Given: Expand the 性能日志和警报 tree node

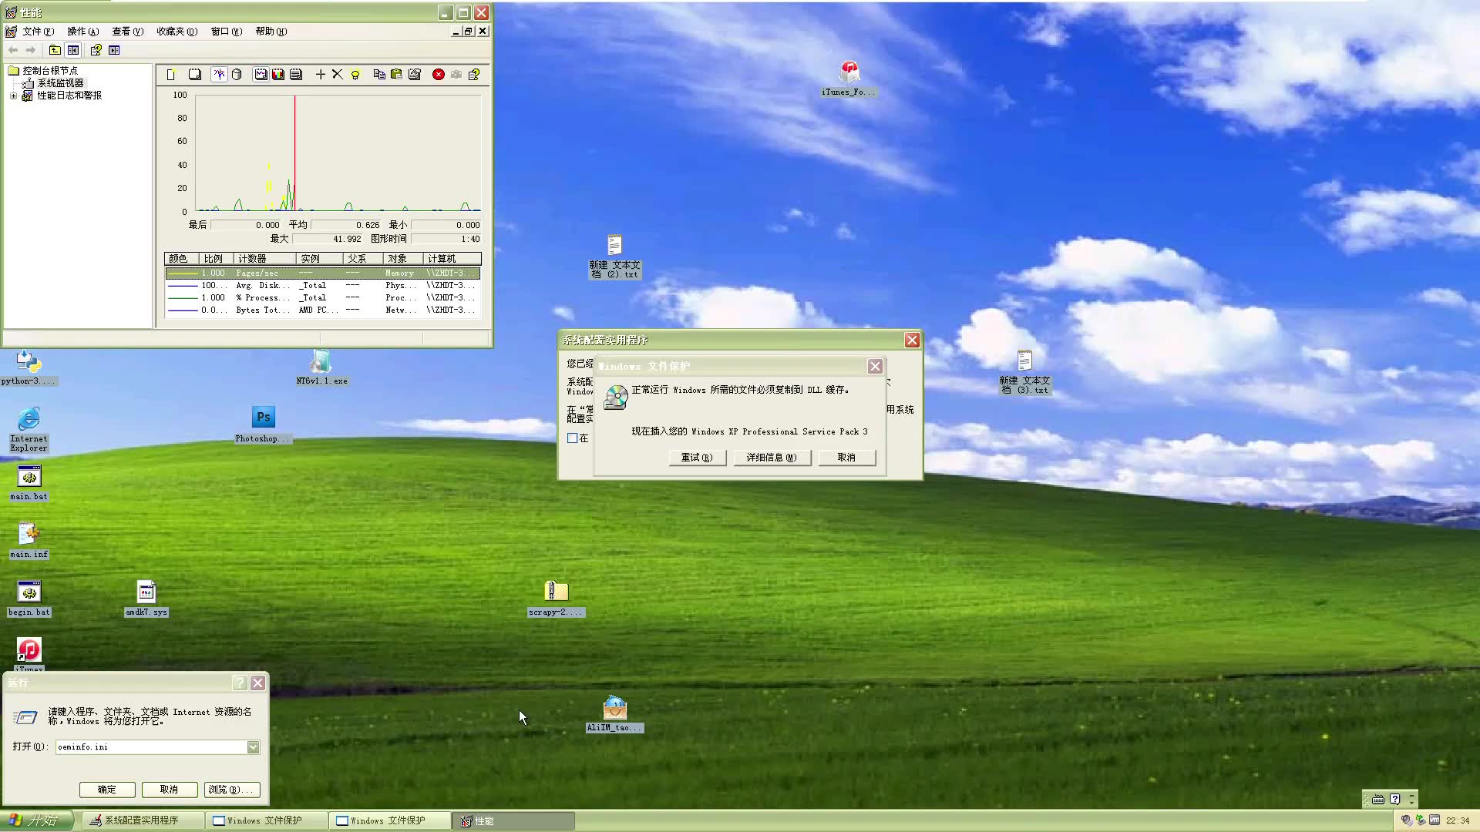Looking at the screenshot, I should pyautogui.click(x=13, y=96).
